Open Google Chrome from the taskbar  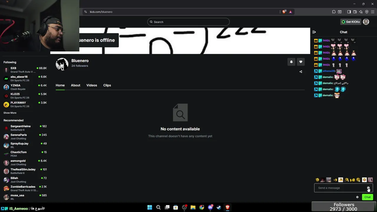tap(202, 207)
